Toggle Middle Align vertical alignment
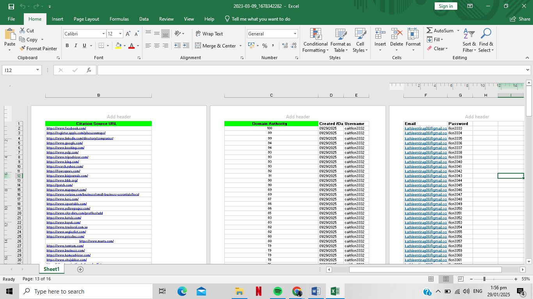Screen dimensions: 533x299 (156, 34)
